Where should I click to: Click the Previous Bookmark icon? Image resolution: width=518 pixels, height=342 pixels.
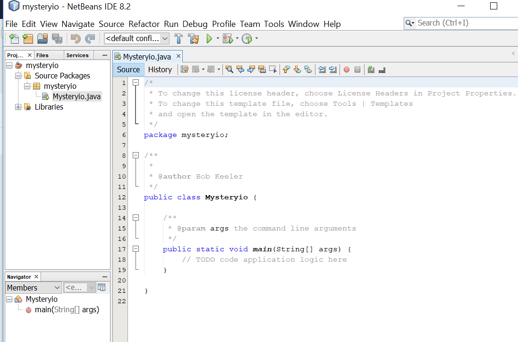(287, 69)
